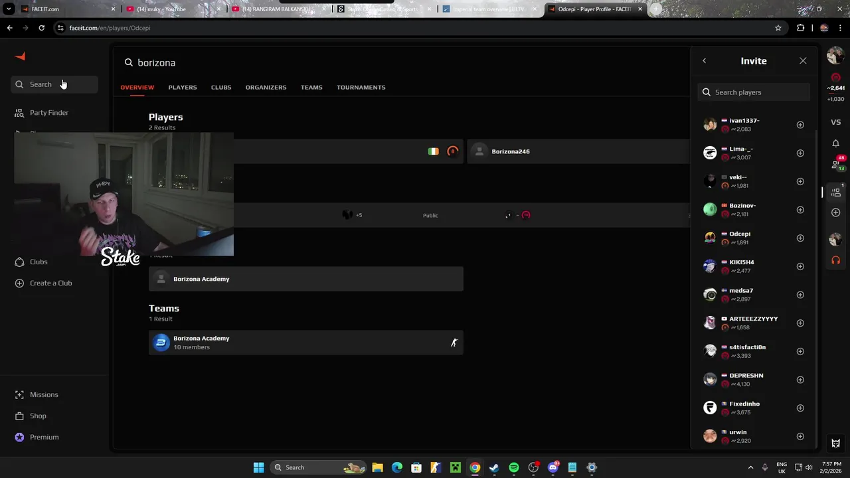Click the circled plus in right rail
The image size is (850, 478).
[x=836, y=212]
